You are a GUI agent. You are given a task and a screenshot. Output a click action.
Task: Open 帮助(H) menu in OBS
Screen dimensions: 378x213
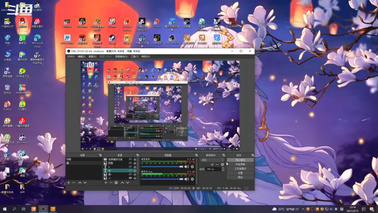click(146, 56)
